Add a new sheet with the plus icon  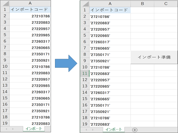point(135,130)
